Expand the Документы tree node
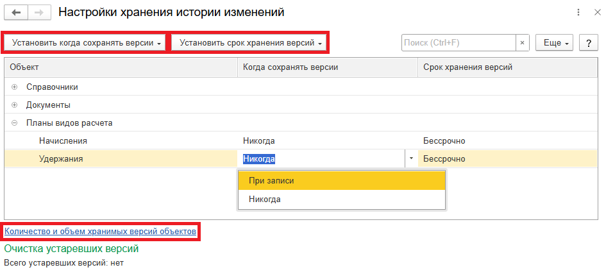606x272 pixels. pos(14,105)
